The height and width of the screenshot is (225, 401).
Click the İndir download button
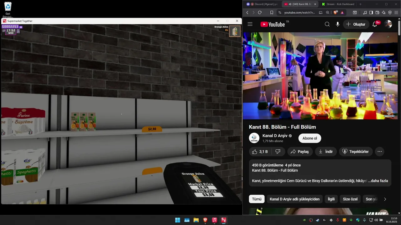click(326, 152)
